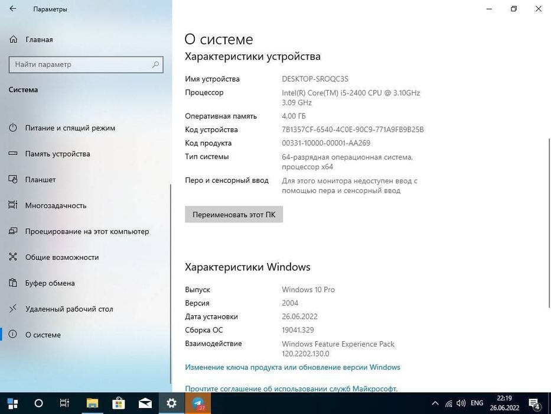Viewport: 551px width, 414px height.
Task: Select the Многозадачность icon
Action: (13, 205)
